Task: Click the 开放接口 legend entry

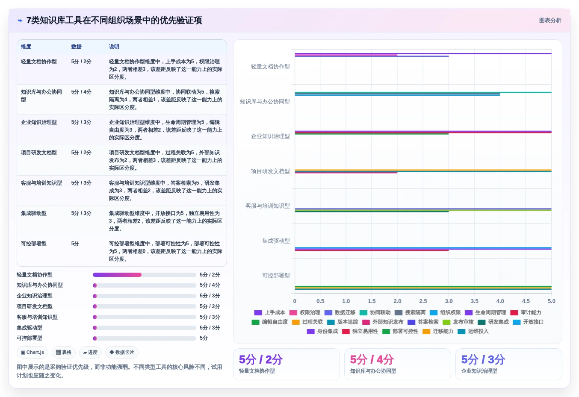Action: pyautogui.click(x=528, y=322)
